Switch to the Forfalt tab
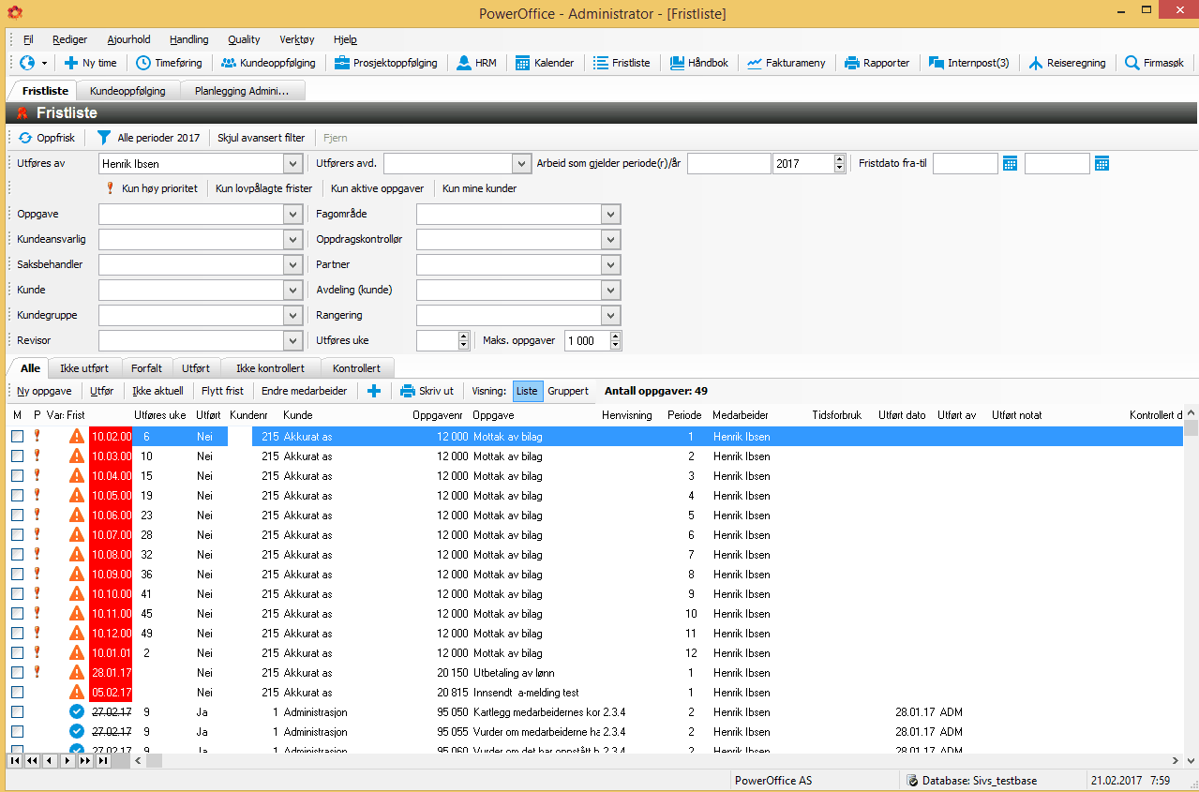This screenshot has height=792, width=1199. 146,368
